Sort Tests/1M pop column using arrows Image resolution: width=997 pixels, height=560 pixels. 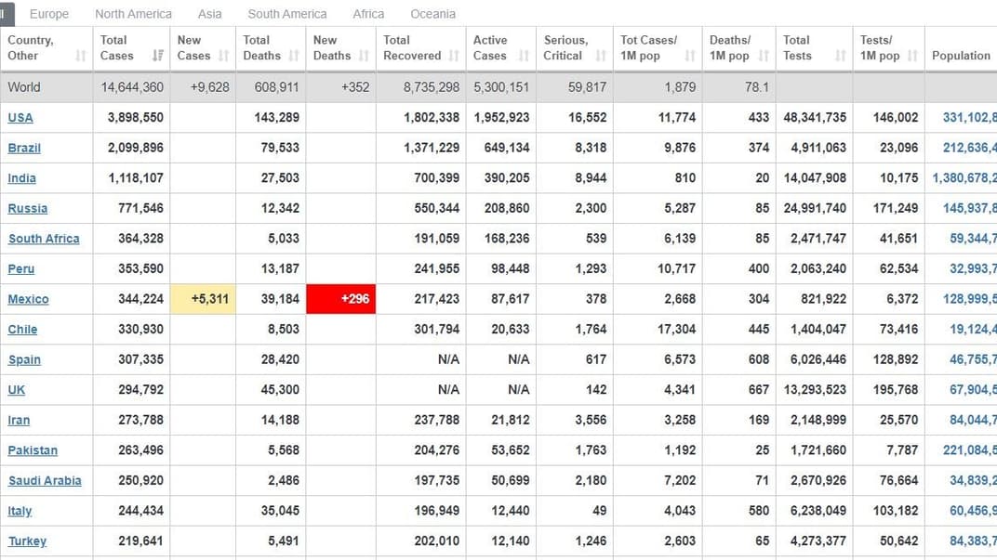(x=913, y=56)
